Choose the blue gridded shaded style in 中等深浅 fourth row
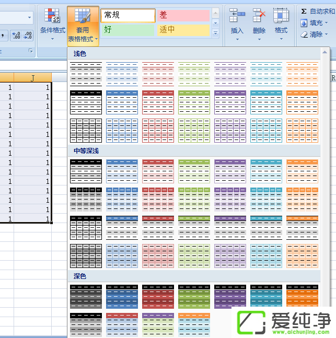 click(122, 256)
